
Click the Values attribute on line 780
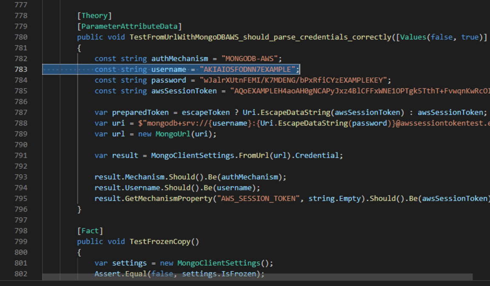(413, 37)
